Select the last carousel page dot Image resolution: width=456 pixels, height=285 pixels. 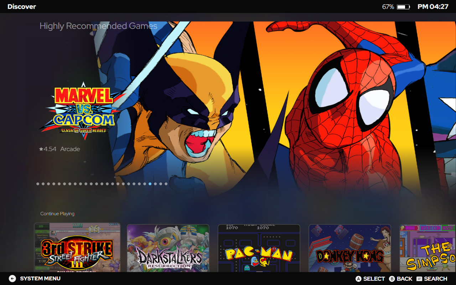(x=166, y=184)
